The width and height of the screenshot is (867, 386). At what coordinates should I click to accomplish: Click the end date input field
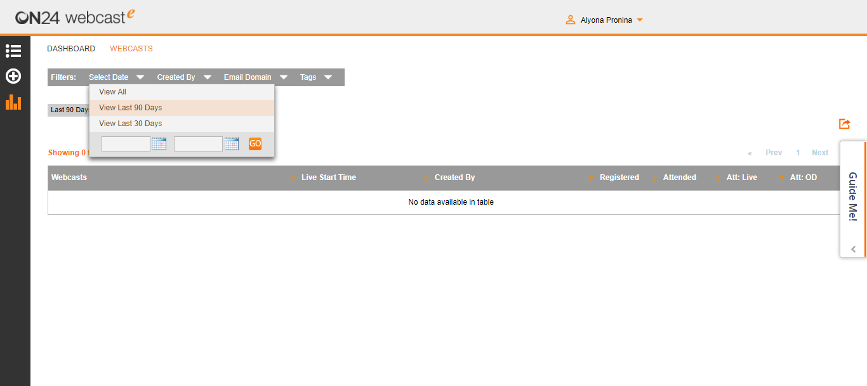(x=198, y=144)
